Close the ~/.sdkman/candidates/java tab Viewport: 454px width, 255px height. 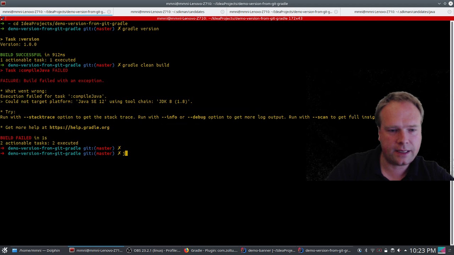[x=449, y=12]
